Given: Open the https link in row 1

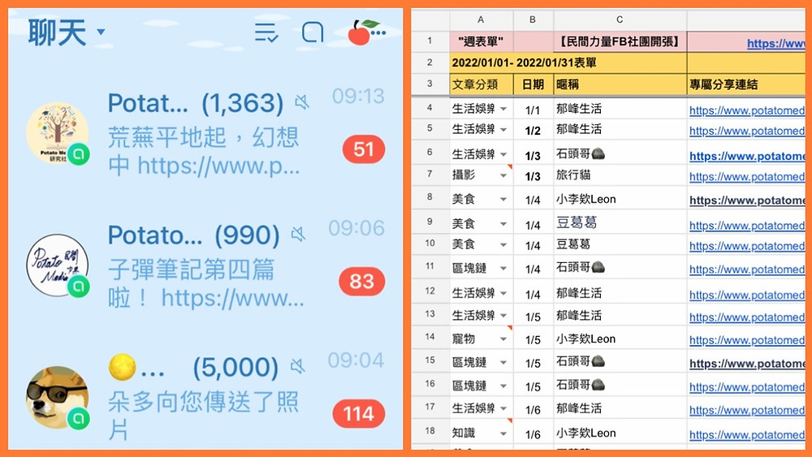Looking at the screenshot, I should [x=775, y=43].
